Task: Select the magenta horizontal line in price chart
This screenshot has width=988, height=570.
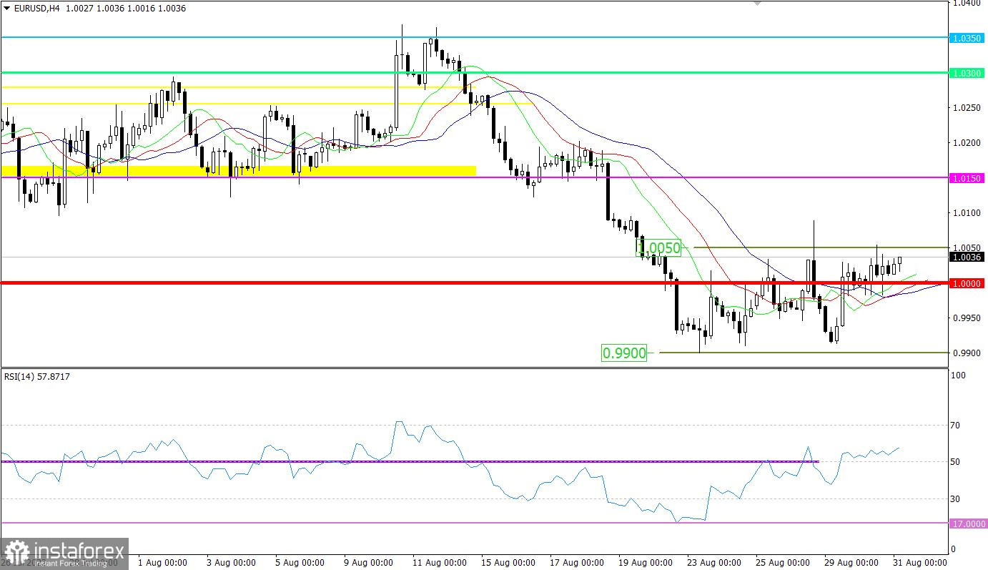Action: pos(474,178)
